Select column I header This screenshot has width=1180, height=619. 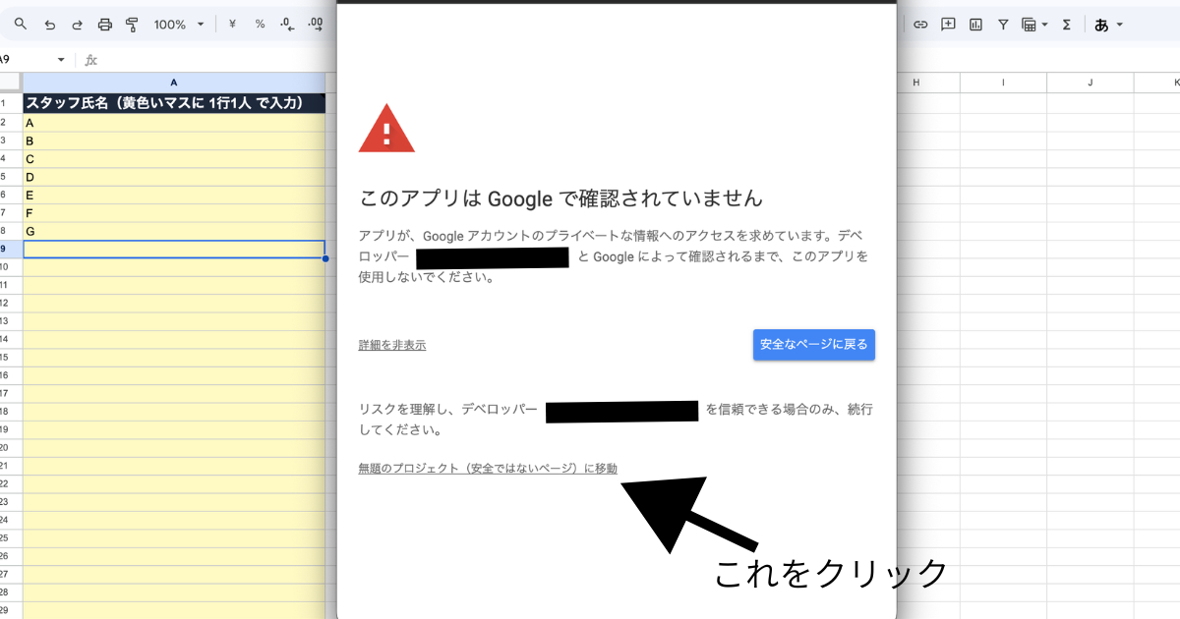[x=1003, y=83]
